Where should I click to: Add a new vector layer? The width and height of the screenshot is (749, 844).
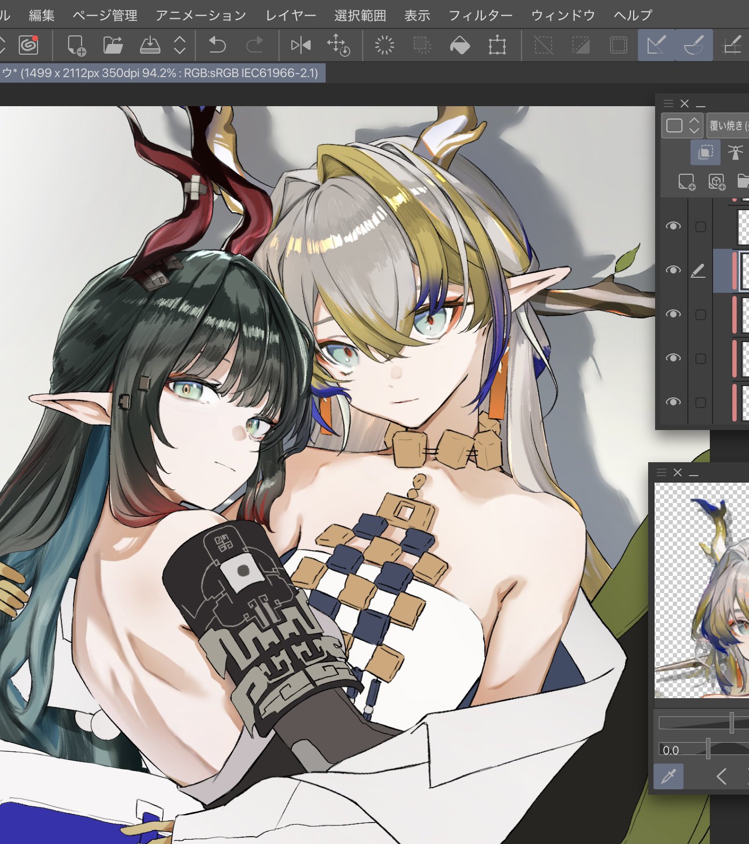[x=717, y=182]
